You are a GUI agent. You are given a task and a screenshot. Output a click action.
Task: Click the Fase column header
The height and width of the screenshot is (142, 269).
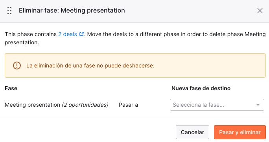(11, 88)
